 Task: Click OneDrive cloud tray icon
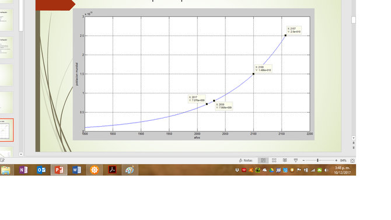tap(264, 170)
